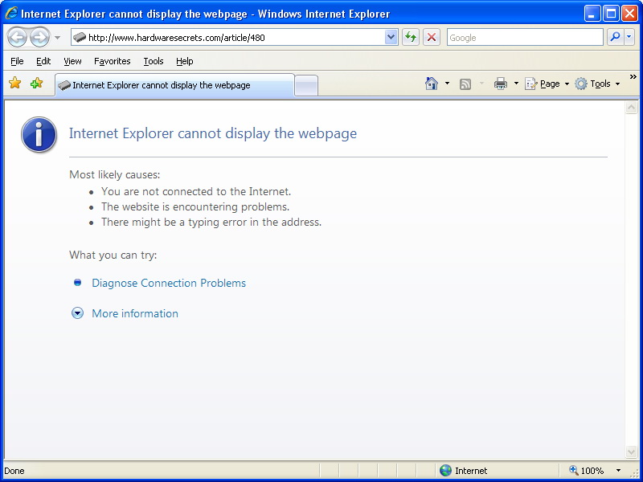Expand the address bar history dropdown

tap(391, 38)
